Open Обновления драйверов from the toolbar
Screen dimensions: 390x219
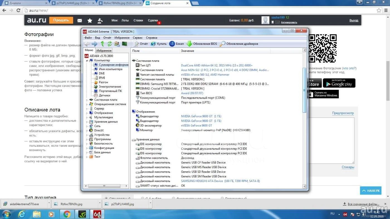click(x=239, y=44)
